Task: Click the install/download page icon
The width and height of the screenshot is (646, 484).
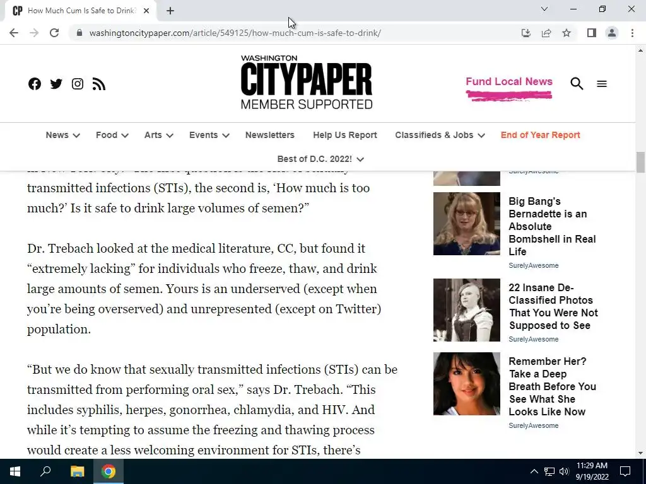Action: 526,33
